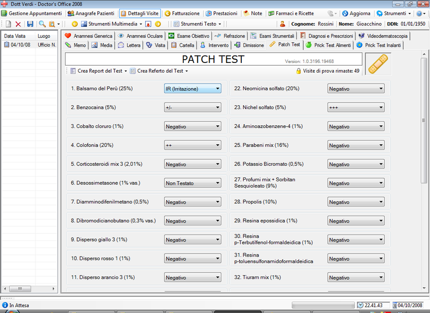Switch to the Refrazione tab
This screenshot has height=313, width=430.
[230, 36]
